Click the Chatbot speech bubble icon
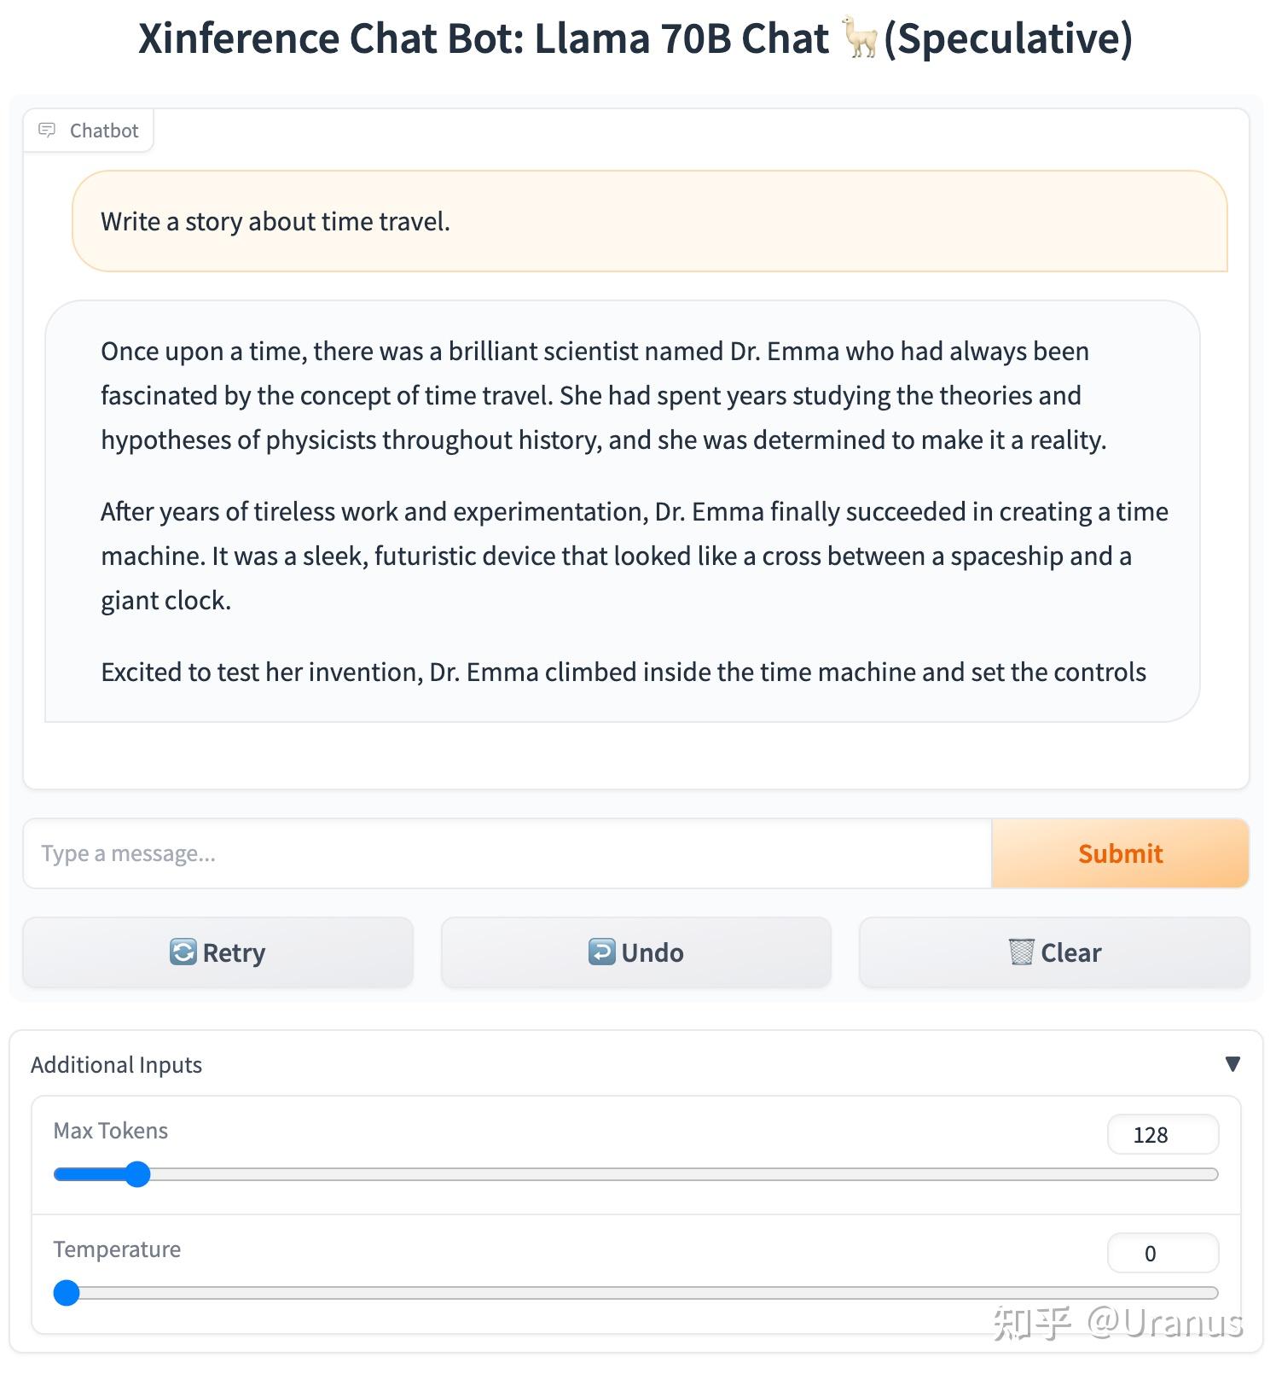The width and height of the screenshot is (1276, 1374). coord(47,130)
